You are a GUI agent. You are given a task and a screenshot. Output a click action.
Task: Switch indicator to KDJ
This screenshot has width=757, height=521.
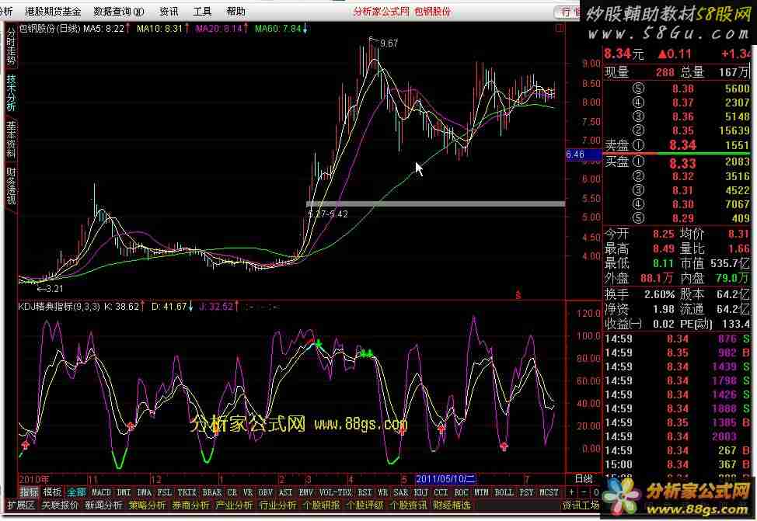pyautogui.click(x=421, y=492)
